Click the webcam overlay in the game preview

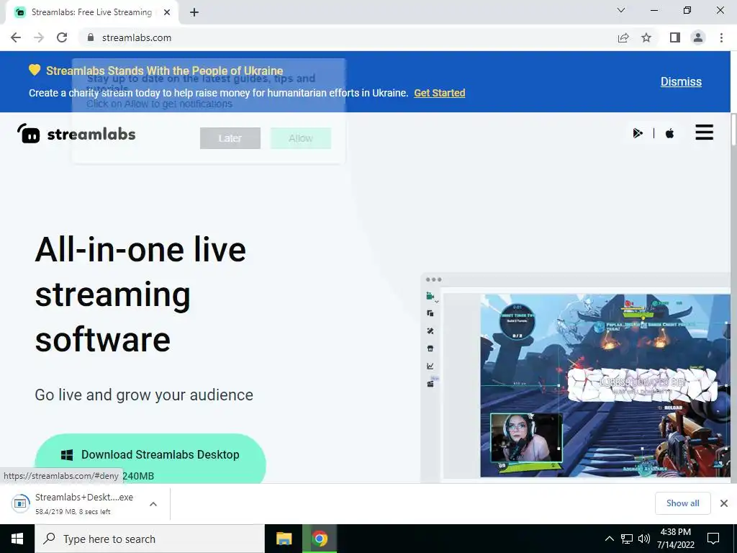(526, 437)
